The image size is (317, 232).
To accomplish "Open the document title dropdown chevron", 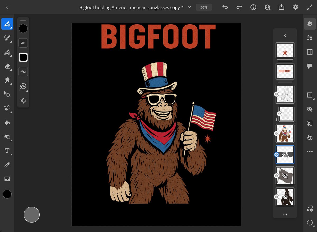I will point(189,7).
